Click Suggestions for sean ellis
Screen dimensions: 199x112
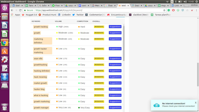[x=115, y=58]
